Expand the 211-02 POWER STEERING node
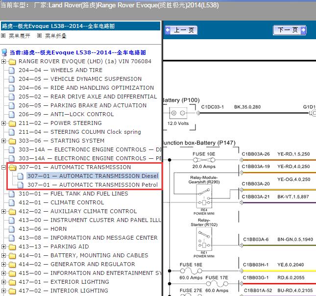 coord(3,123)
